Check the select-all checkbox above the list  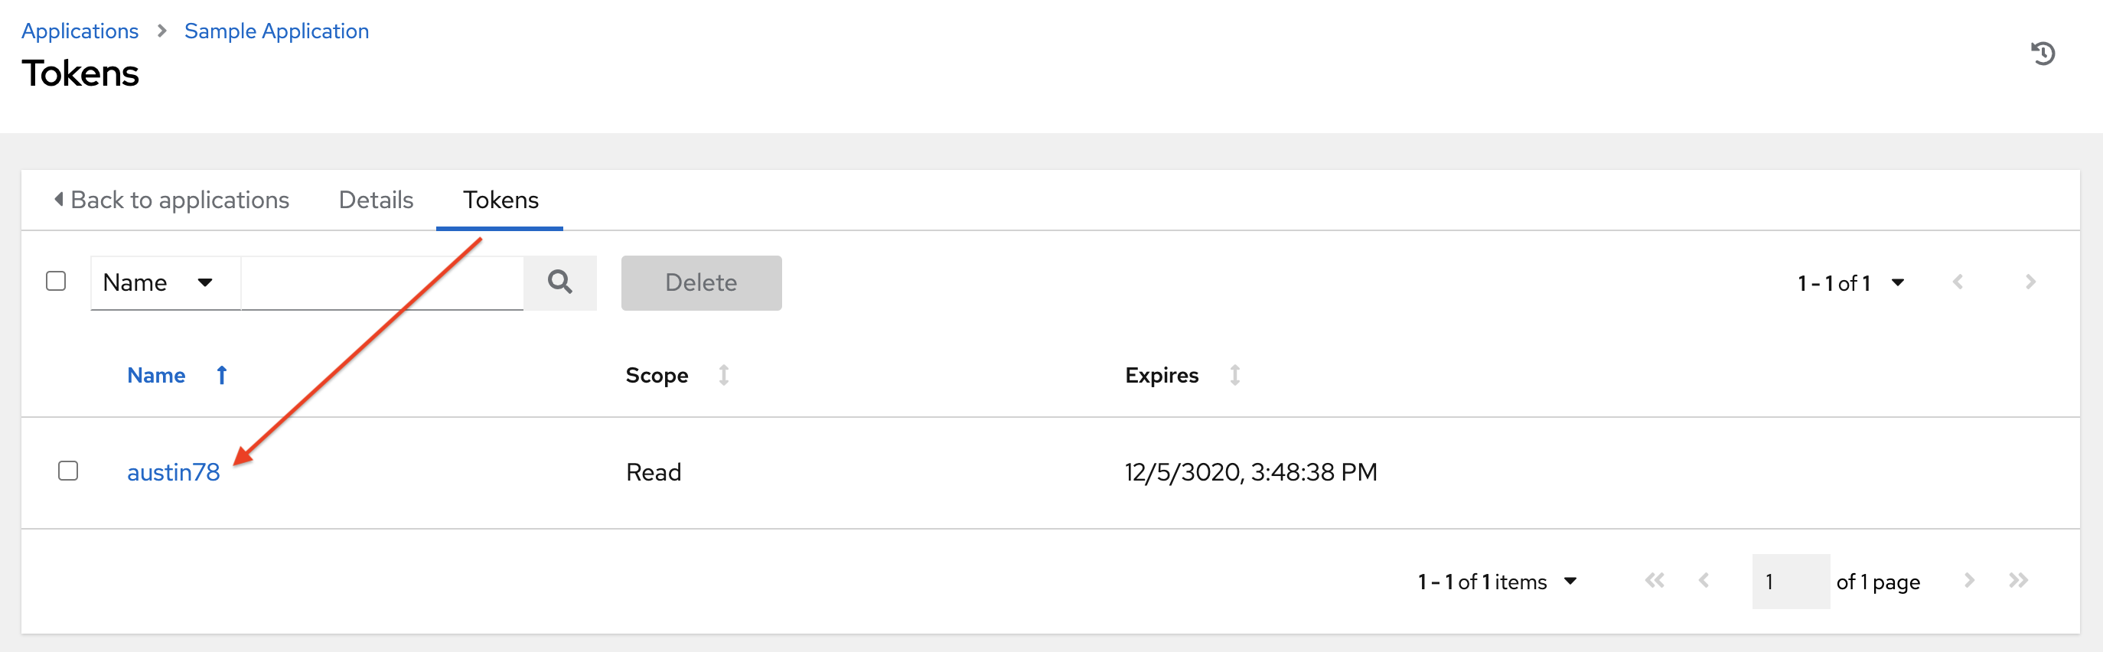pos(57,282)
